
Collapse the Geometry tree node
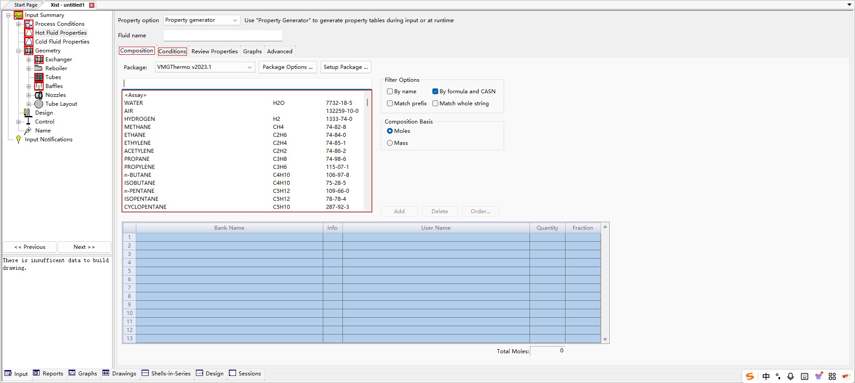pyautogui.click(x=19, y=51)
